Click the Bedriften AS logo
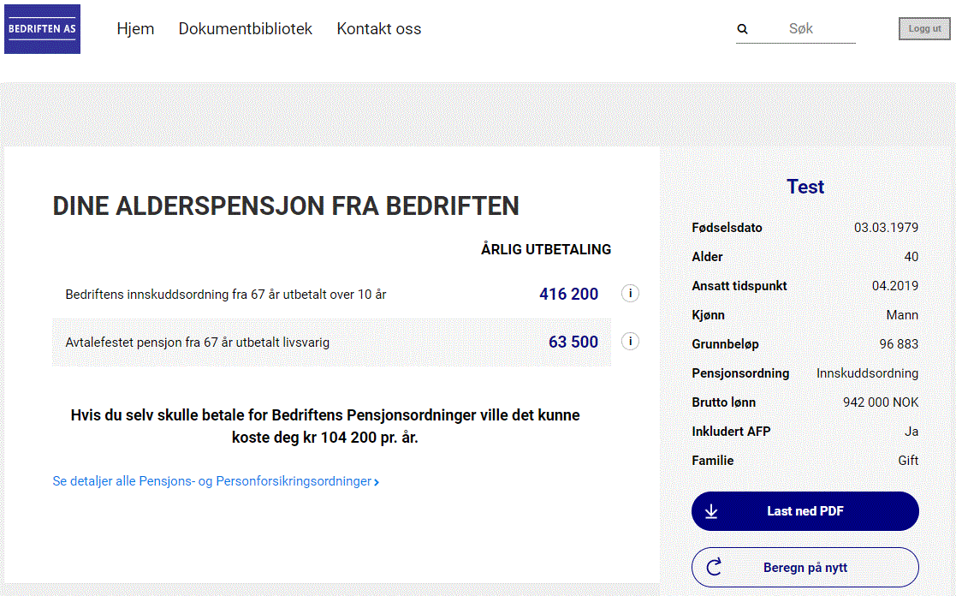 click(42, 29)
